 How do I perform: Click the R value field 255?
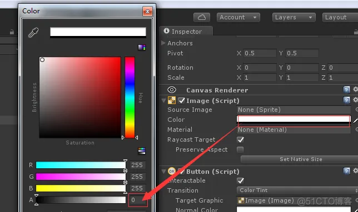coord(138,165)
